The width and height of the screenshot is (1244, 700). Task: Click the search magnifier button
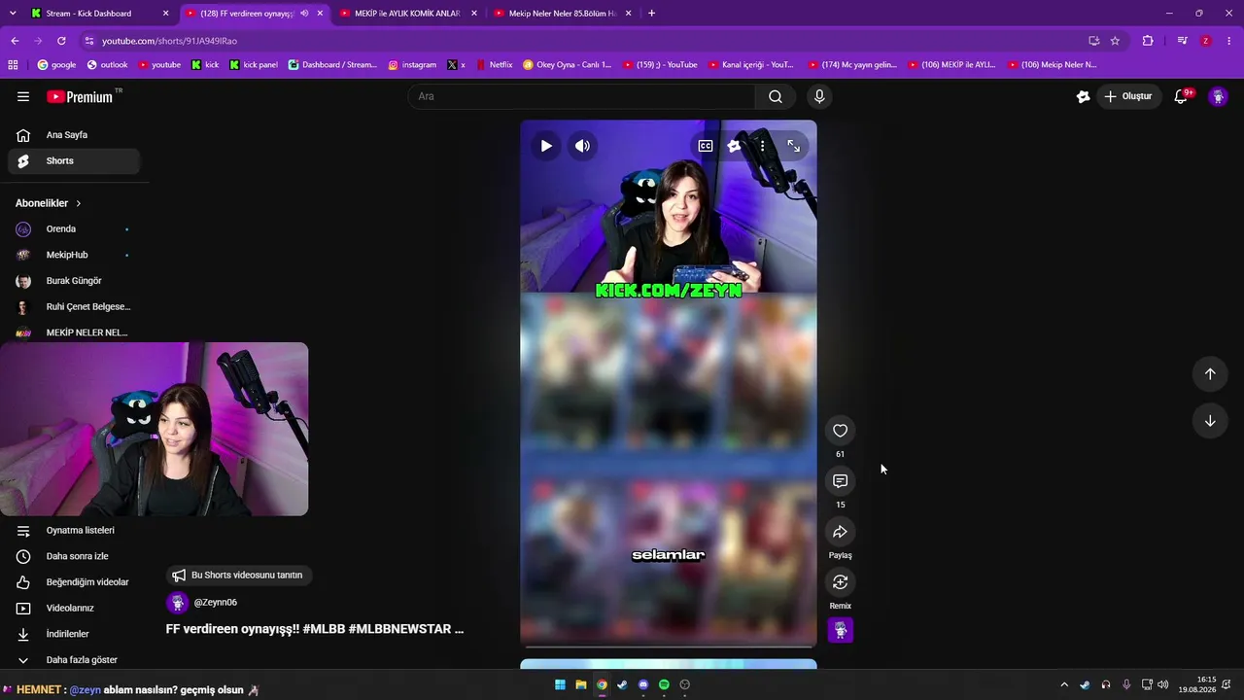[x=776, y=96]
